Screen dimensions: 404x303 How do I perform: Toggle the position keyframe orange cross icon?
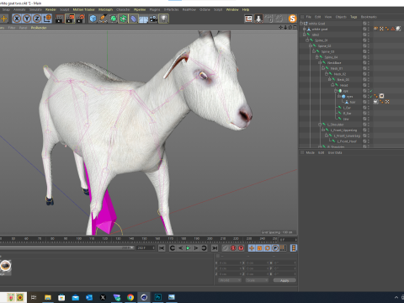252,248
